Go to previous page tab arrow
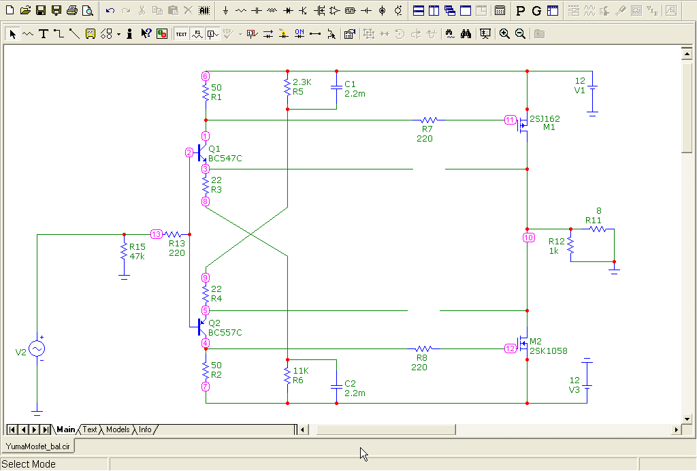The image size is (697, 471). [x=23, y=429]
